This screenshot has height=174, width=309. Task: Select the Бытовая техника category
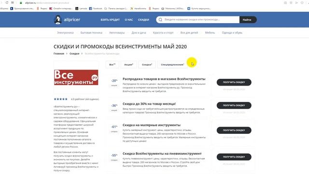[x=91, y=33]
